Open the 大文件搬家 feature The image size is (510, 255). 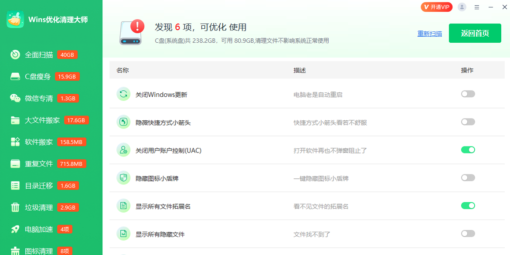[x=41, y=120]
